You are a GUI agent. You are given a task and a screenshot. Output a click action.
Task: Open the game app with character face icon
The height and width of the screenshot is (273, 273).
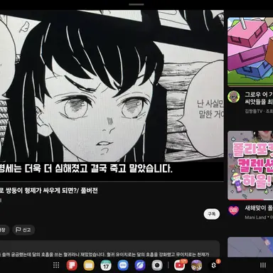point(197,265)
